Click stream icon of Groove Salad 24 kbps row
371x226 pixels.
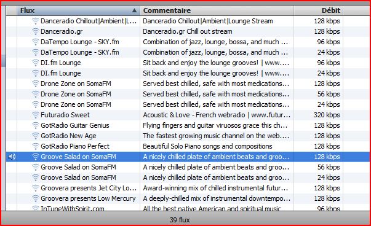click(35, 177)
